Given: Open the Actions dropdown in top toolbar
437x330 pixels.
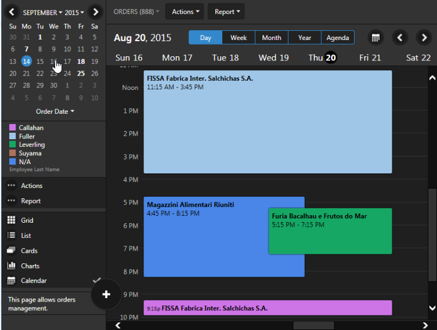Looking at the screenshot, I should coord(186,12).
